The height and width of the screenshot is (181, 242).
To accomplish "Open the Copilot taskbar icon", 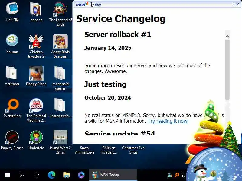I will click(81, 175).
